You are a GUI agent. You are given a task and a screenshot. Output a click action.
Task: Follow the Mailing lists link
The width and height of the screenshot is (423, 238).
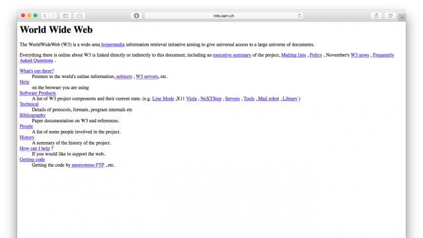click(x=293, y=55)
